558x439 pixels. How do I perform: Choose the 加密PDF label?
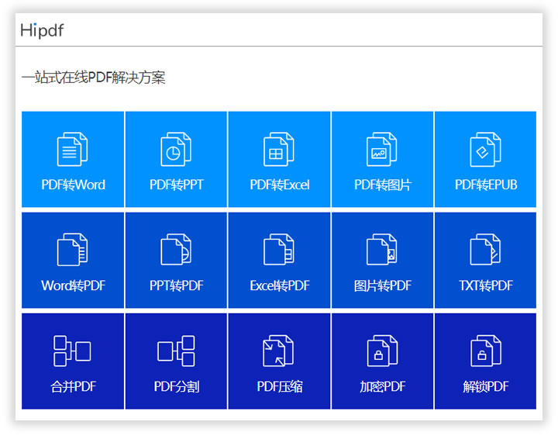click(x=383, y=387)
